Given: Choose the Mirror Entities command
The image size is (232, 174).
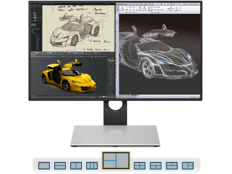Looking at the screenshot, I should click(x=155, y=7).
